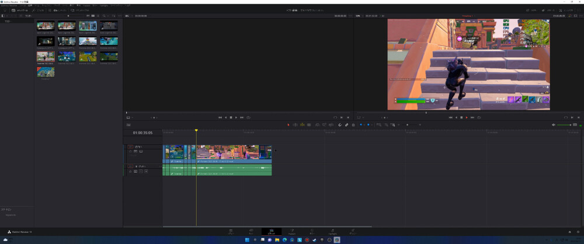Toggle loop playback in timeline viewer
This screenshot has height=244, width=584.
479,117
